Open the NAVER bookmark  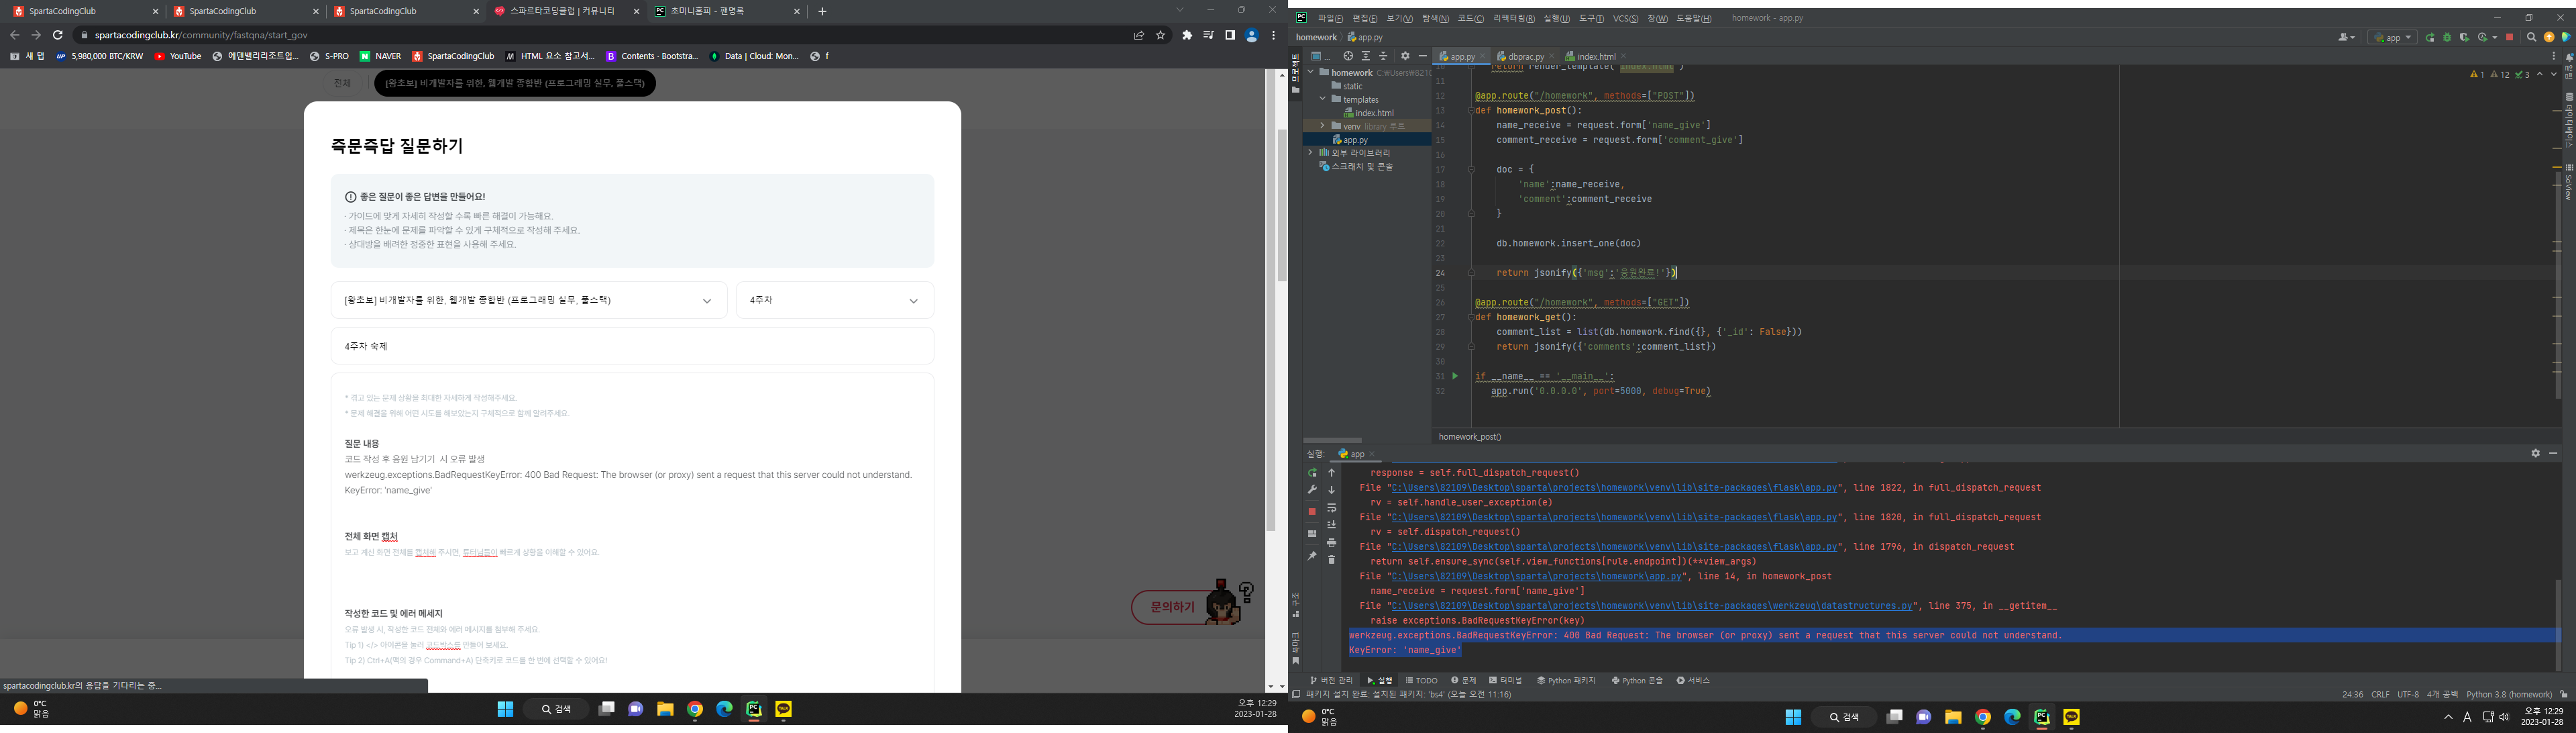pyautogui.click(x=380, y=56)
